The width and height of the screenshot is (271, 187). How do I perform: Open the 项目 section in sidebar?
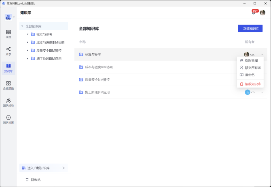point(8,34)
